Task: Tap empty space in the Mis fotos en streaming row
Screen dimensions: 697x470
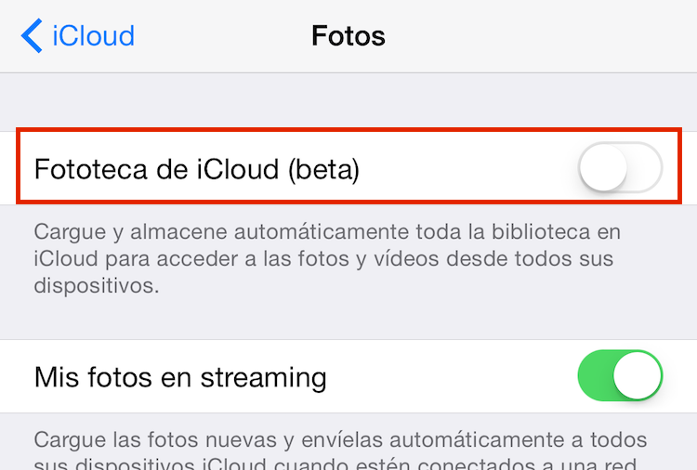Action: pos(452,377)
